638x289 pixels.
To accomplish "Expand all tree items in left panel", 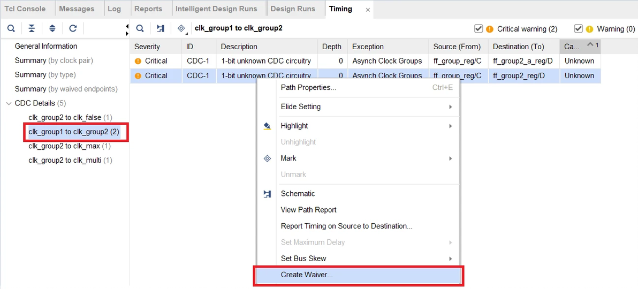I will 52,28.
